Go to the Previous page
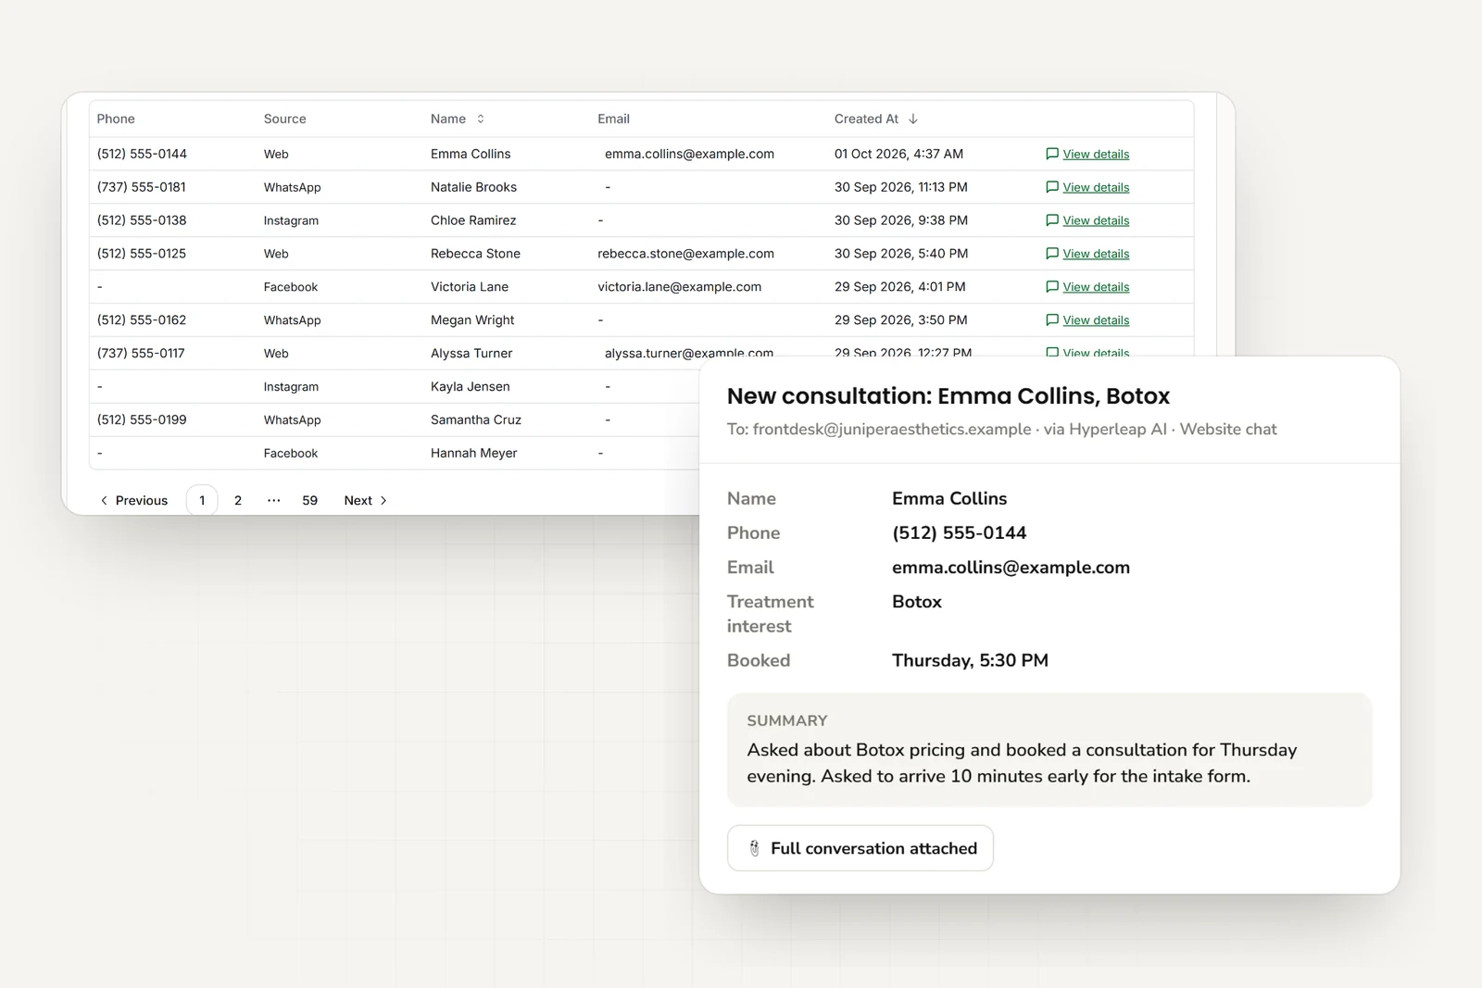The height and width of the screenshot is (988, 1482). pos(133,500)
